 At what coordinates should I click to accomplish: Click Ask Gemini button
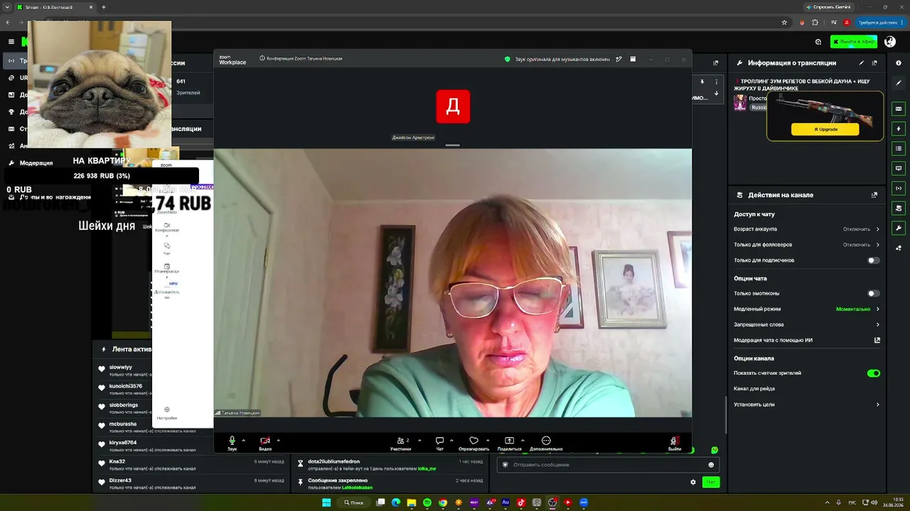coord(828,7)
